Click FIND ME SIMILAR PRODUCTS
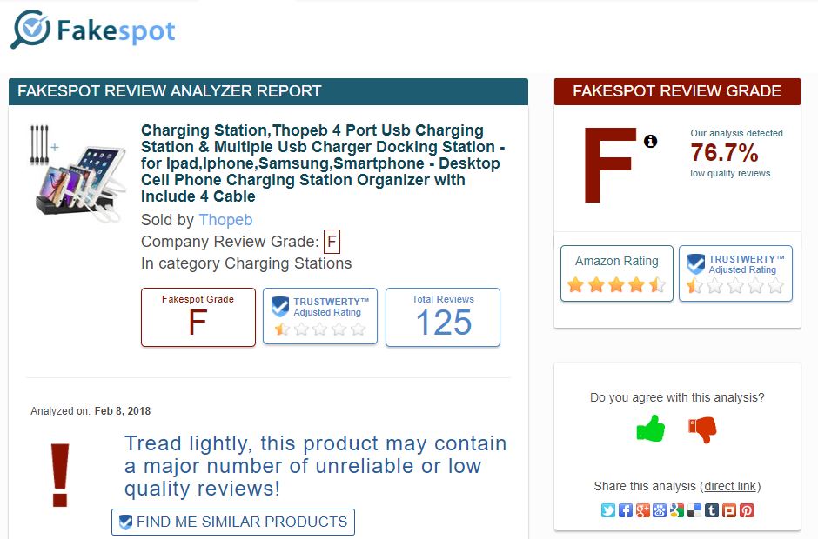 point(232,522)
